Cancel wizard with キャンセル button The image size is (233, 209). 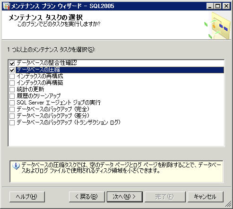pyautogui.click(x=206, y=197)
